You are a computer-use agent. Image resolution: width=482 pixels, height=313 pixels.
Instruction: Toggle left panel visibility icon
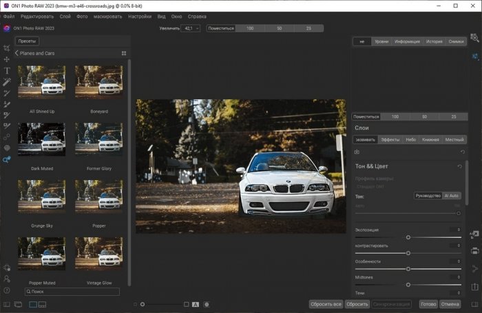tap(6, 305)
